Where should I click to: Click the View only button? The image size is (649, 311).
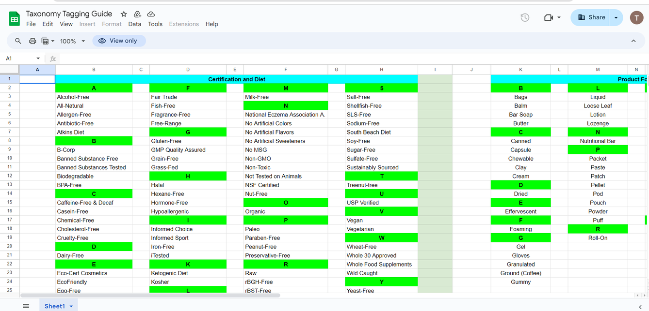tap(119, 41)
